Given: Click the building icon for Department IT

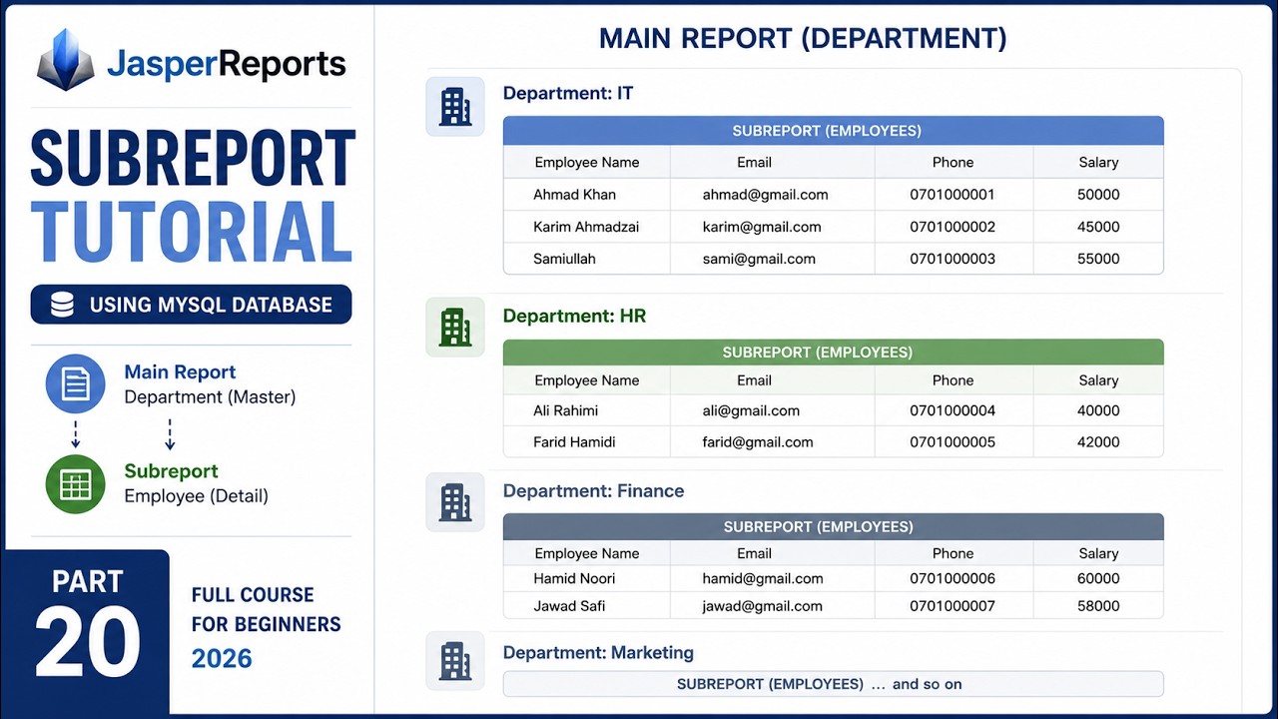Looking at the screenshot, I should click(455, 107).
